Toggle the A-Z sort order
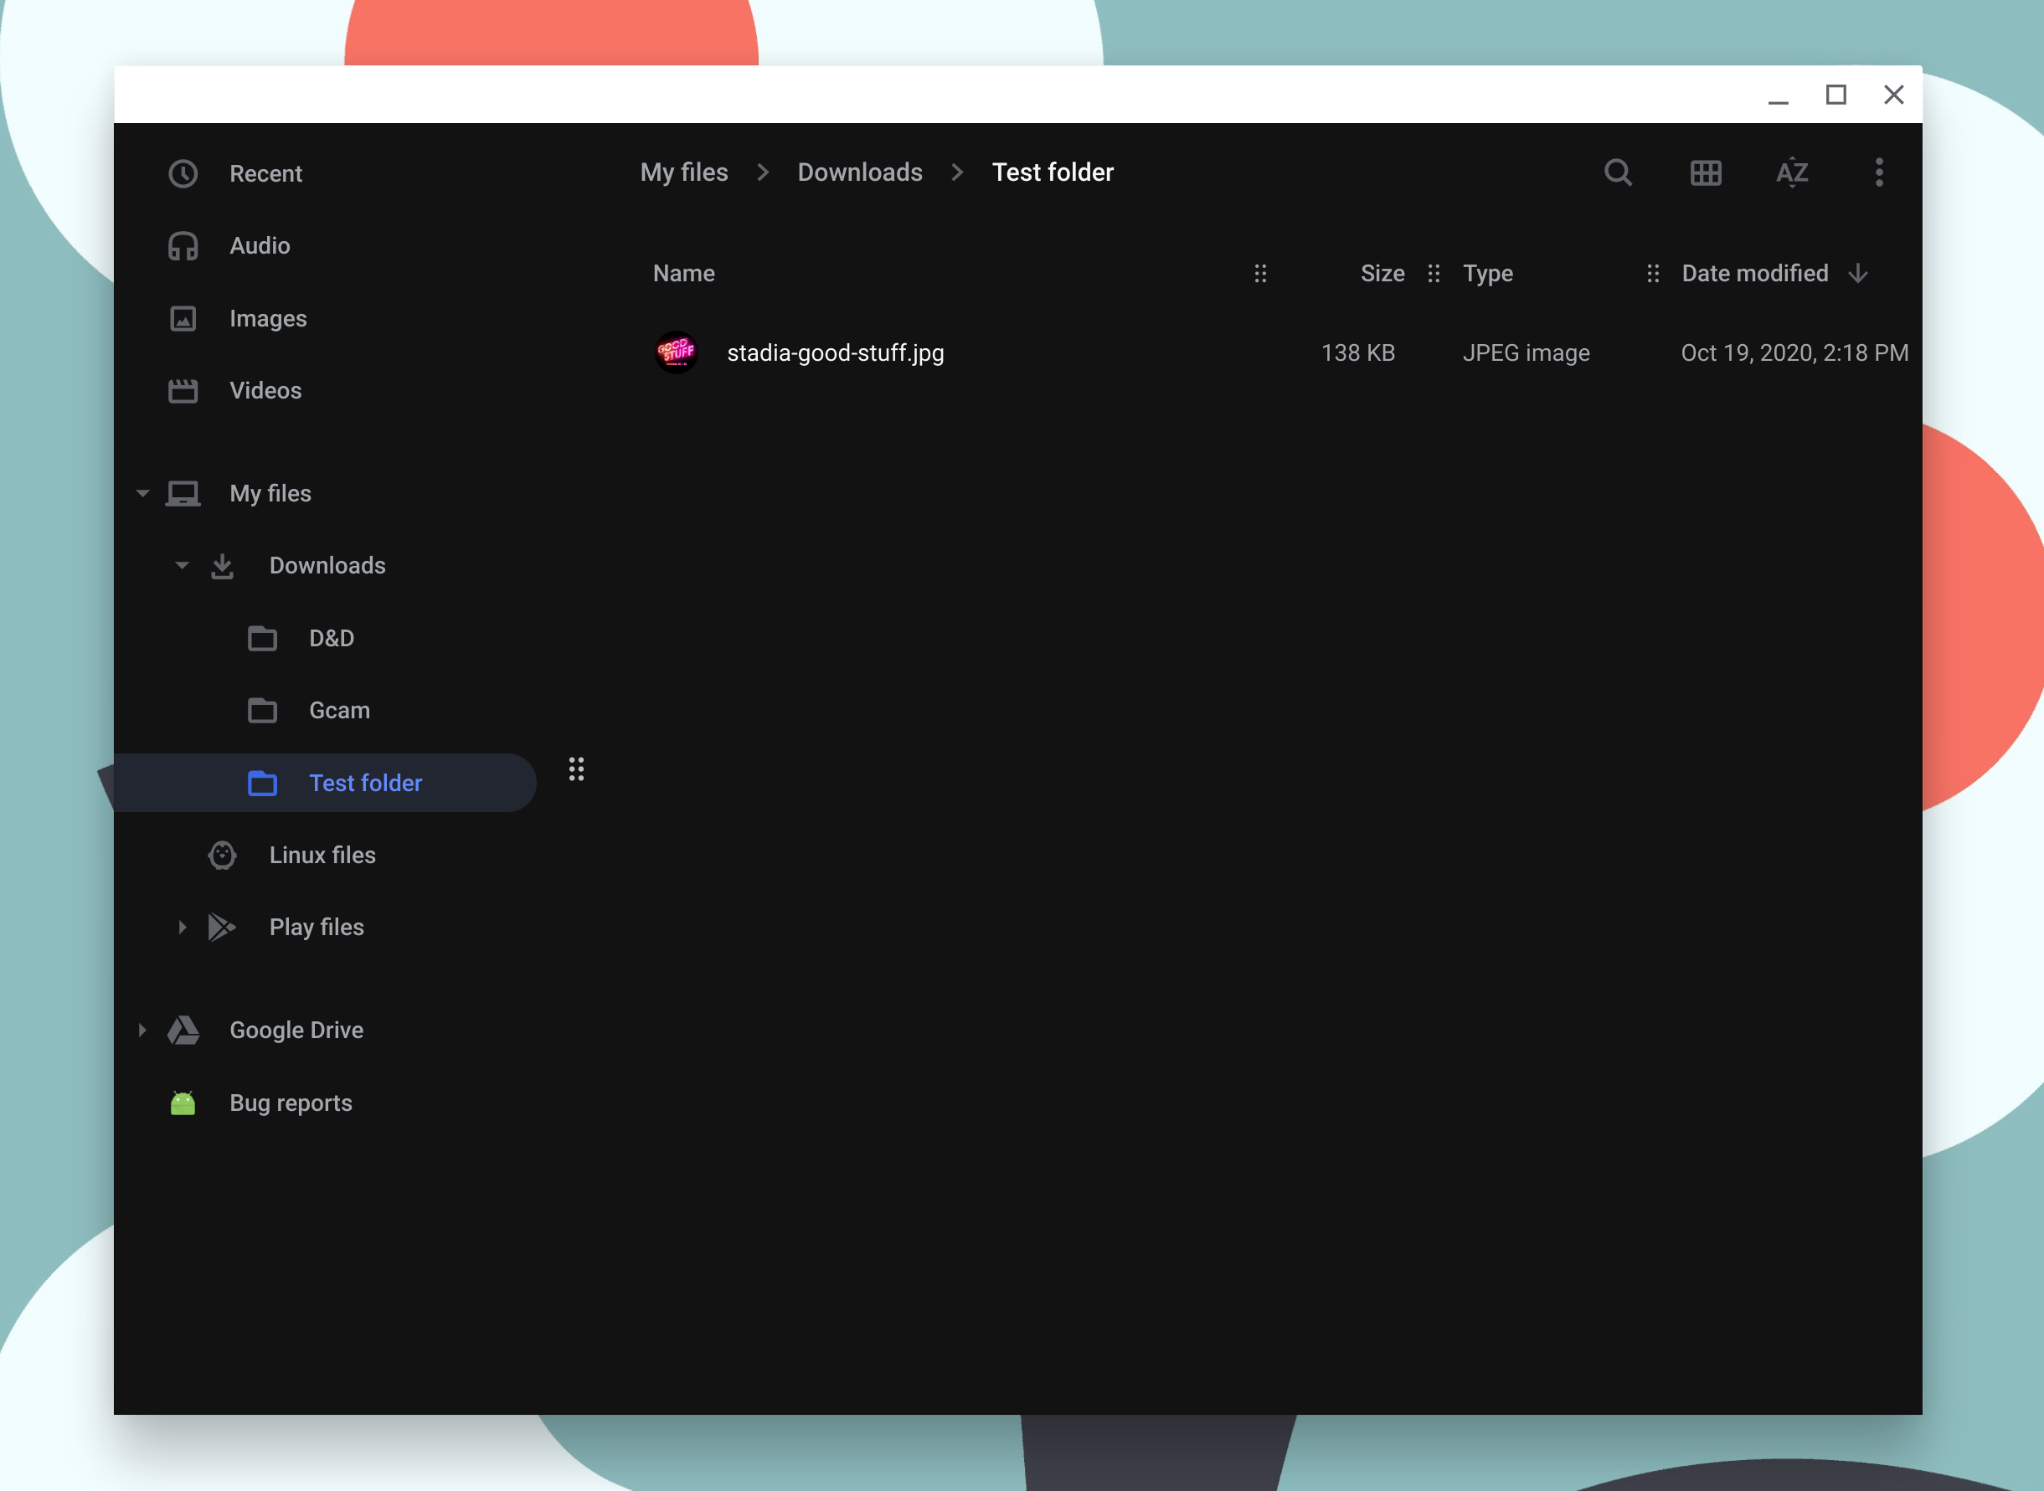Viewport: 2044px width, 1491px height. point(1792,172)
